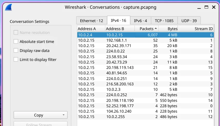Click the sort arrow on the Packets header
The width and height of the screenshot is (220, 126).
[156, 29]
